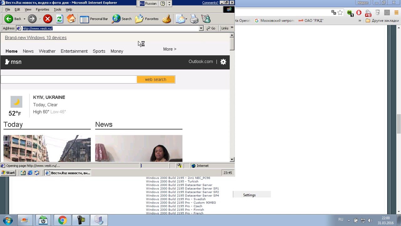
Task: Click the red stop-hand extension icon
Action: (359, 13)
